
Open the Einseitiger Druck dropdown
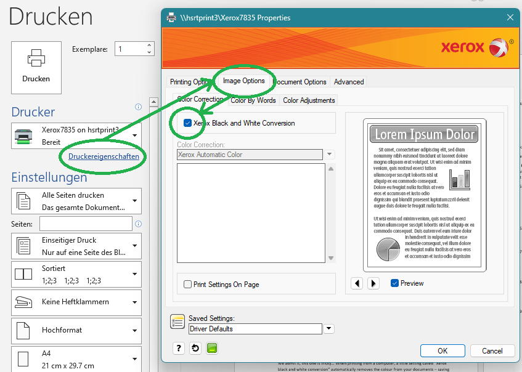point(76,246)
